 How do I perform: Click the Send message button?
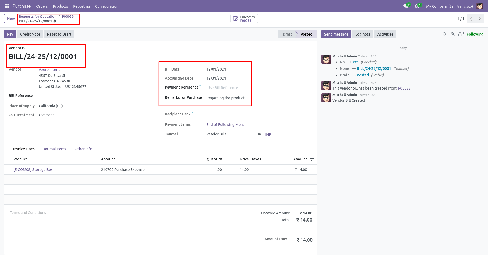pyautogui.click(x=336, y=34)
